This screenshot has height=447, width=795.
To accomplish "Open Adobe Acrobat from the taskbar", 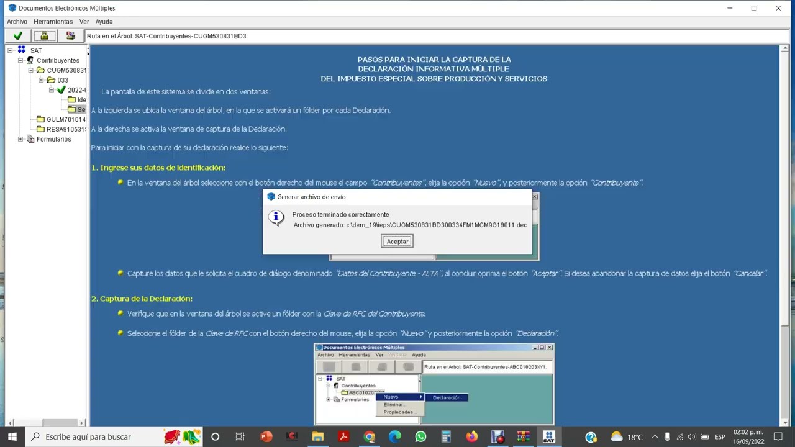I will click(343, 436).
